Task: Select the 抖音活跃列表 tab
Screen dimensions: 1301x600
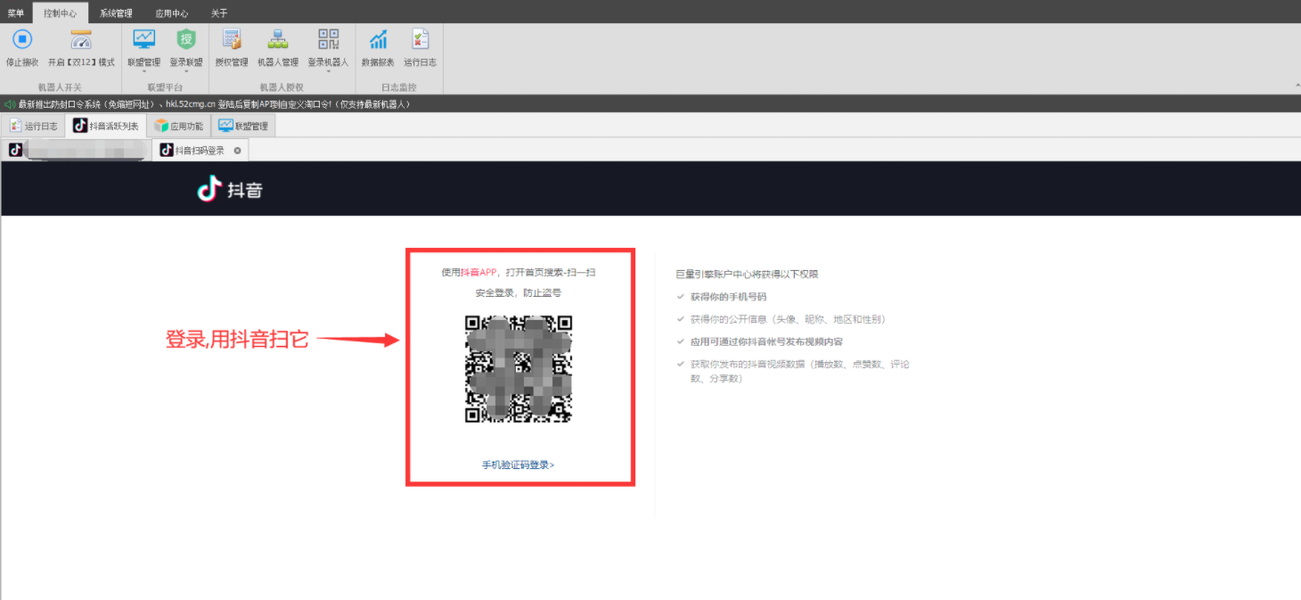Action: (106, 127)
